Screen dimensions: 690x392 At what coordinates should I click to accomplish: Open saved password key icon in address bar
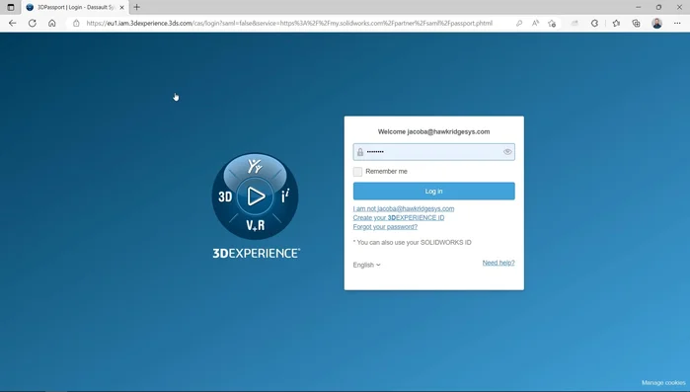click(519, 24)
